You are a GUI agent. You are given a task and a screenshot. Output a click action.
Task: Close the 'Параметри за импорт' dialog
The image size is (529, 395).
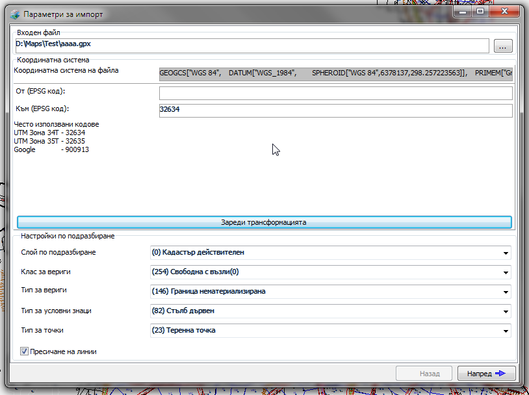(506, 12)
